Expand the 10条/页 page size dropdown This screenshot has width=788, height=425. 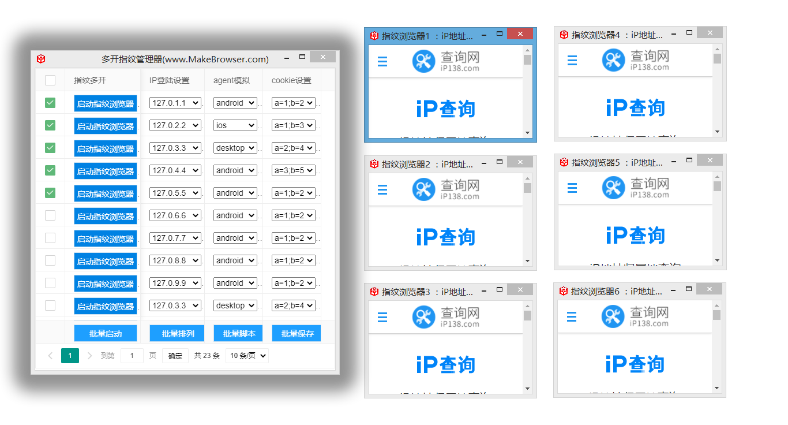pyautogui.click(x=247, y=356)
